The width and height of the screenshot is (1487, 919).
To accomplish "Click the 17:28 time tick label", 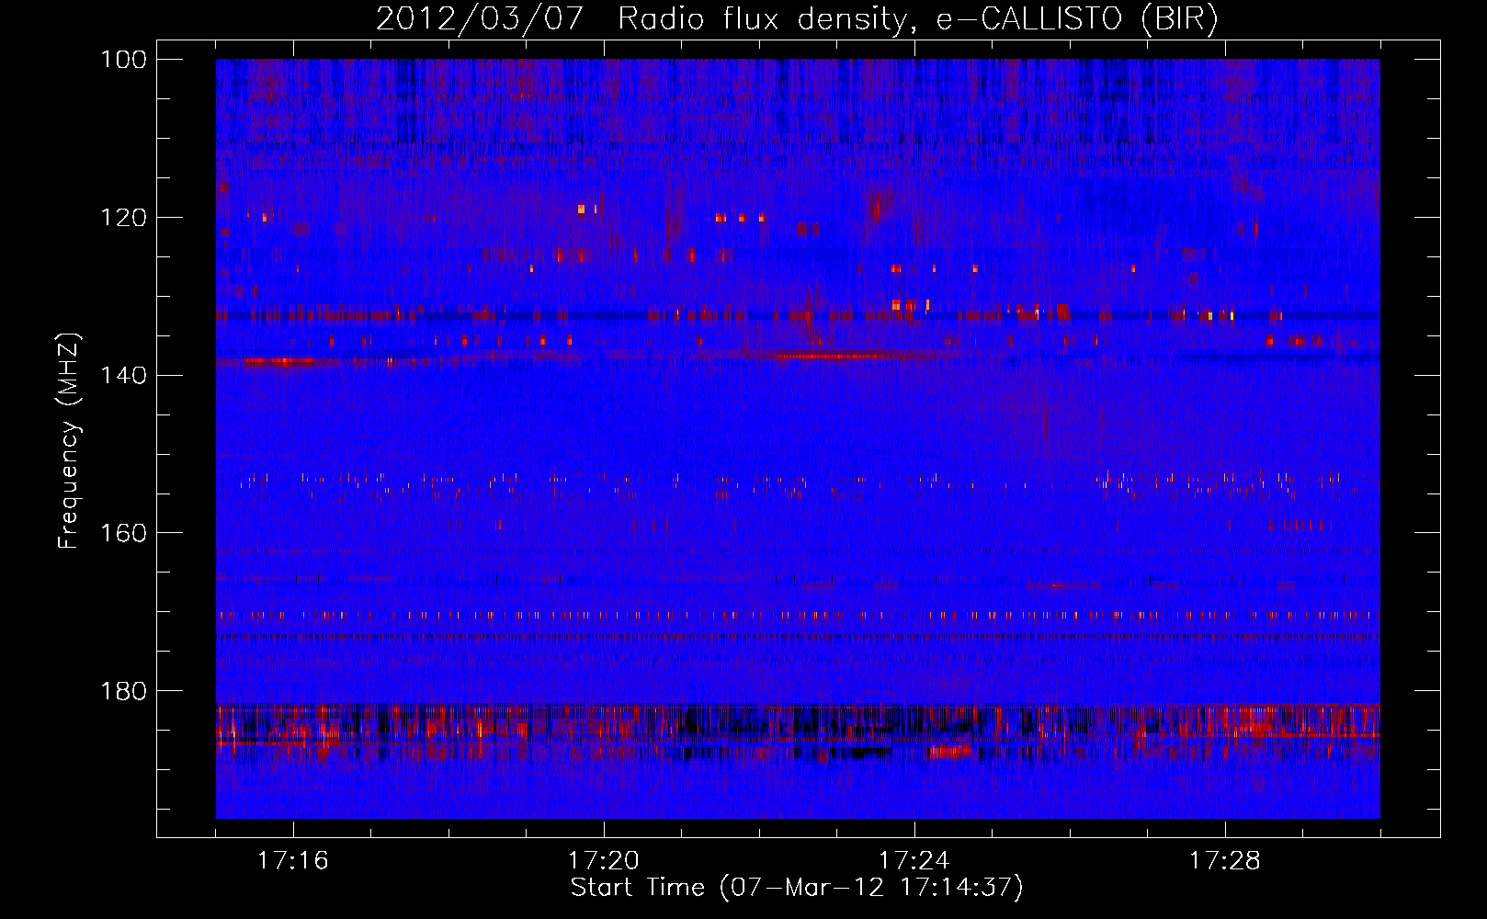I will click(1225, 861).
